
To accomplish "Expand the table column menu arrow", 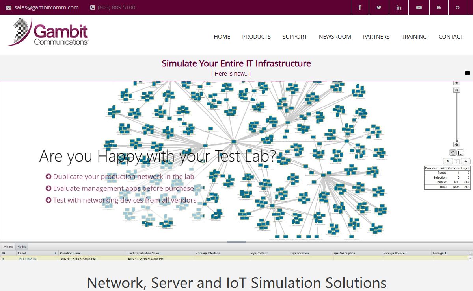I will click(470, 253).
